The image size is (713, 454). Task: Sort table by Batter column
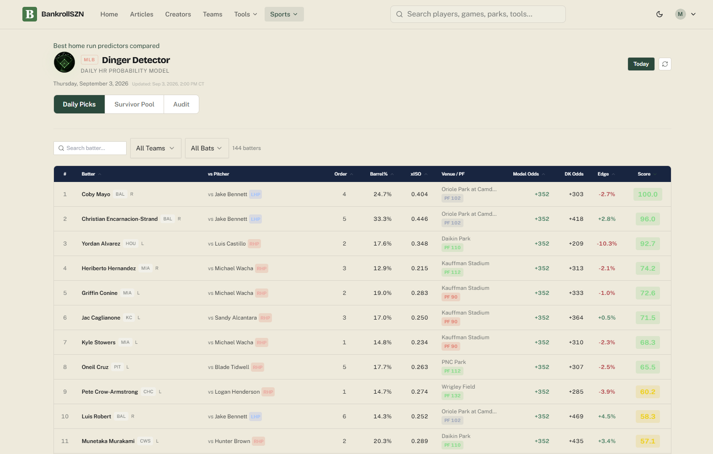point(91,174)
